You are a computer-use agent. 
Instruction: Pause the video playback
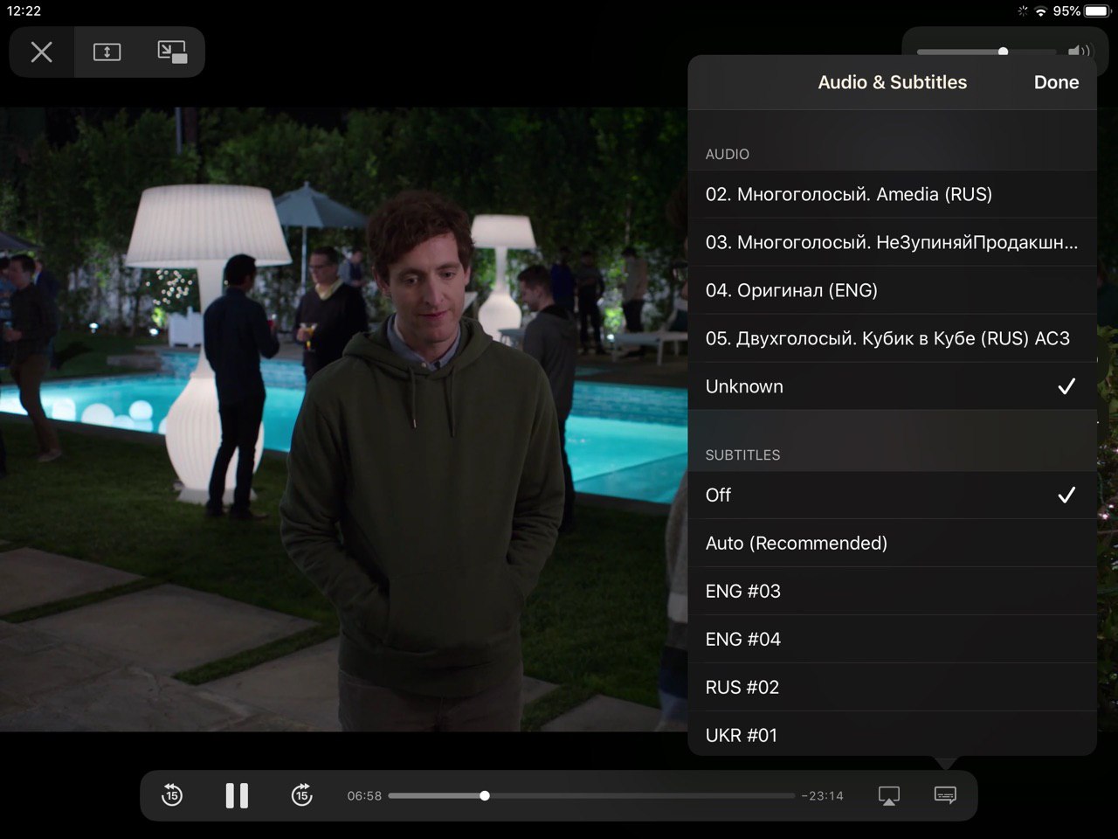tap(237, 795)
